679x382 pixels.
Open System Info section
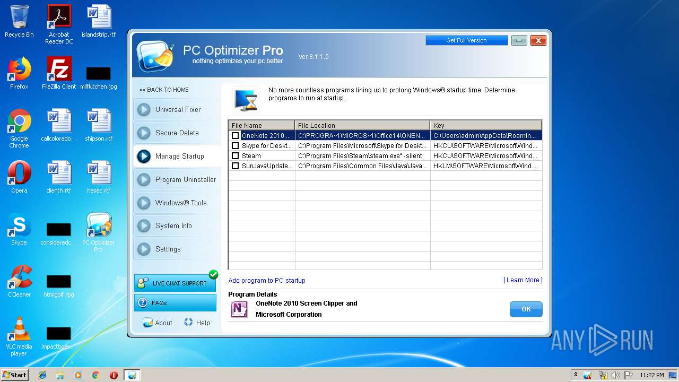click(x=177, y=225)
